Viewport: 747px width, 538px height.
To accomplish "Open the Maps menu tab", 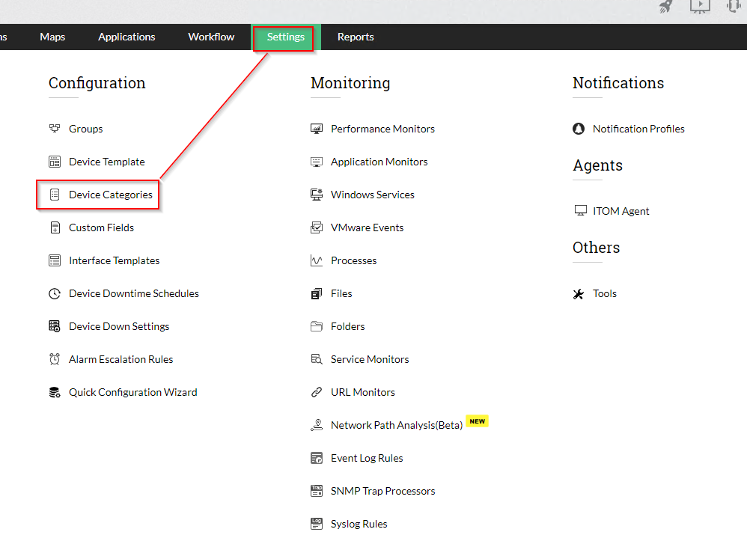I will pyautogui.click(x=52, y=37).
